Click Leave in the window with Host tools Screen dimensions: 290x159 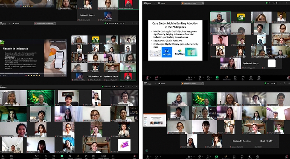(x=134, y=156)
